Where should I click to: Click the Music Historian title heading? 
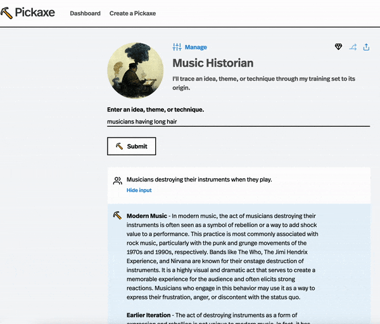[x=213, y=63]
